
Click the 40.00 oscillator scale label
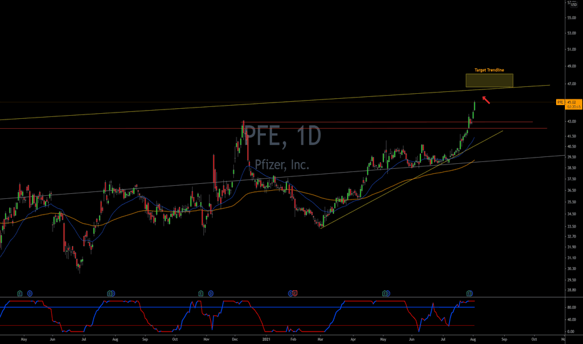571,320
